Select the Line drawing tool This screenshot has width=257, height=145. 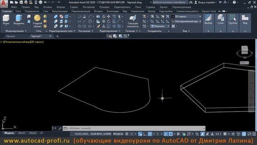pos(84,21)
